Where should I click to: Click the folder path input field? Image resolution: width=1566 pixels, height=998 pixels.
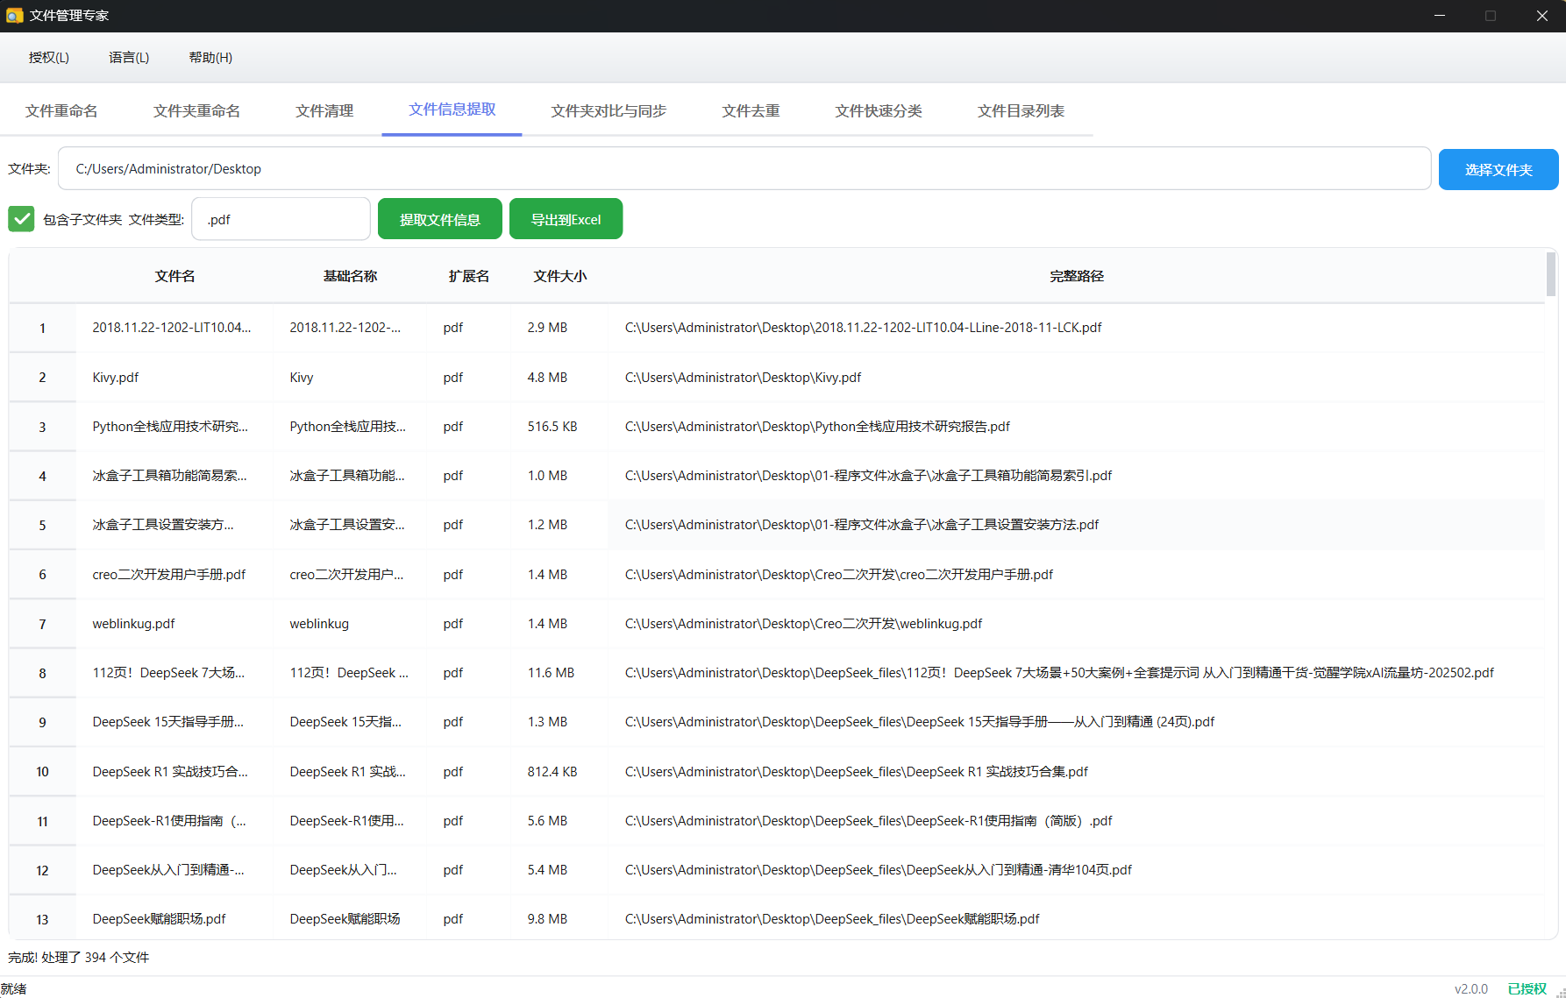(x=744, y=169)
